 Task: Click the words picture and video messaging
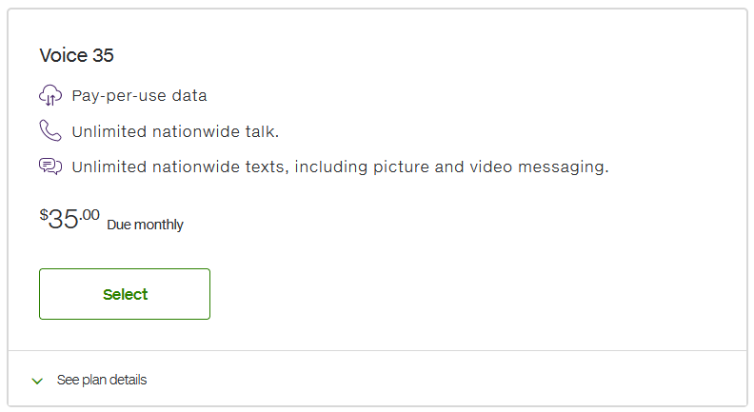[513, 167]
